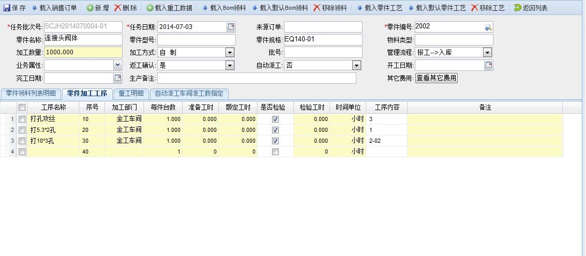The width and height of the screenshot is (586, 256).
Task: Click the 保存 (save) toolbar icon
Action: point(7,8)
